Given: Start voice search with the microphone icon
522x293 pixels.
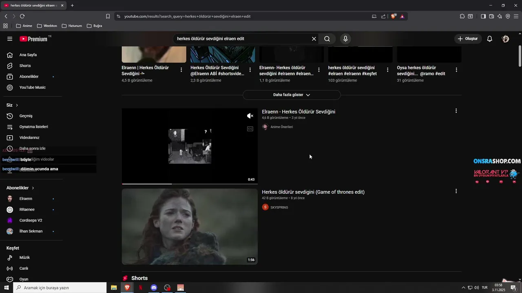Looking at the screenshot, I should click(345, 39).
